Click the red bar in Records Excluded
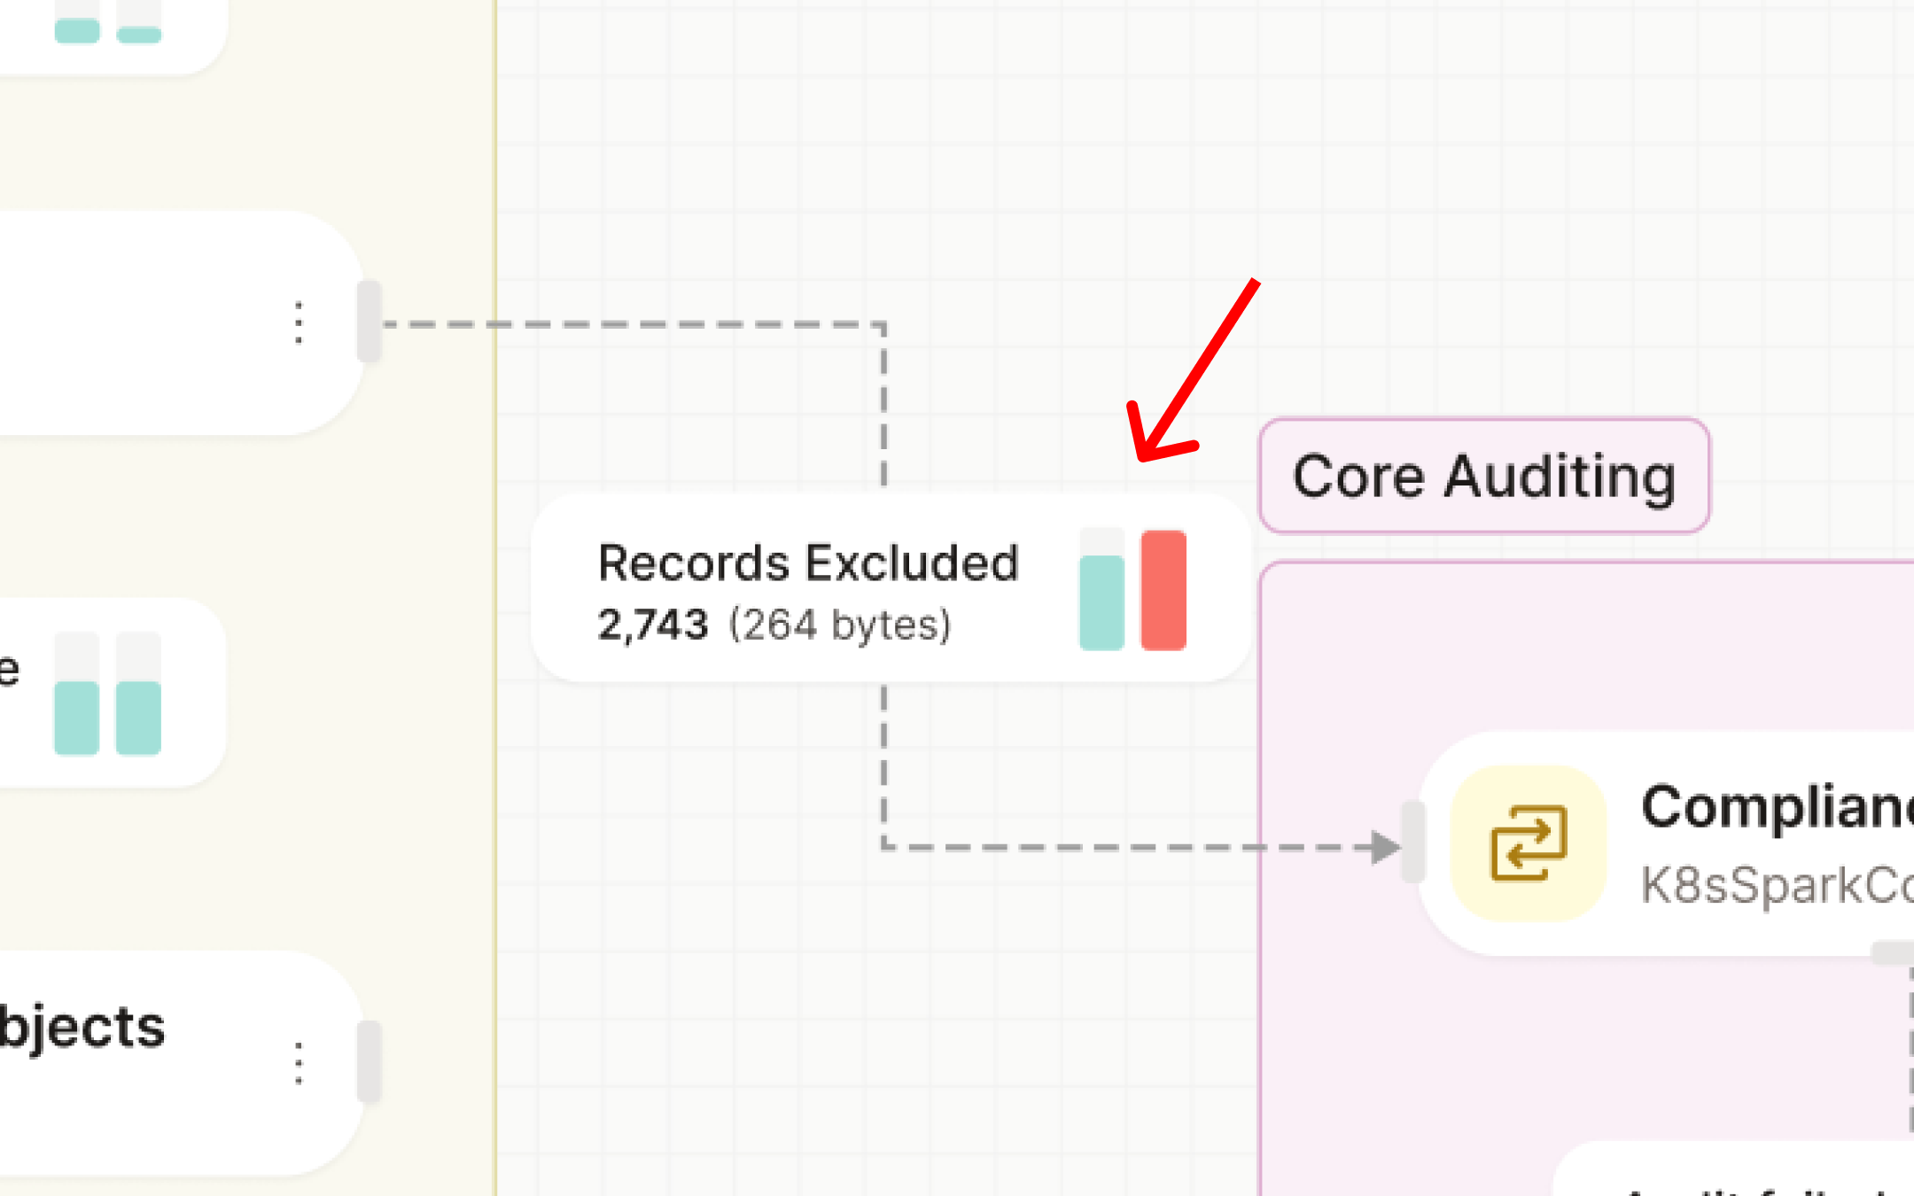Image resolution: width=1914 pixels, height=1196 pixels. 1163,590
